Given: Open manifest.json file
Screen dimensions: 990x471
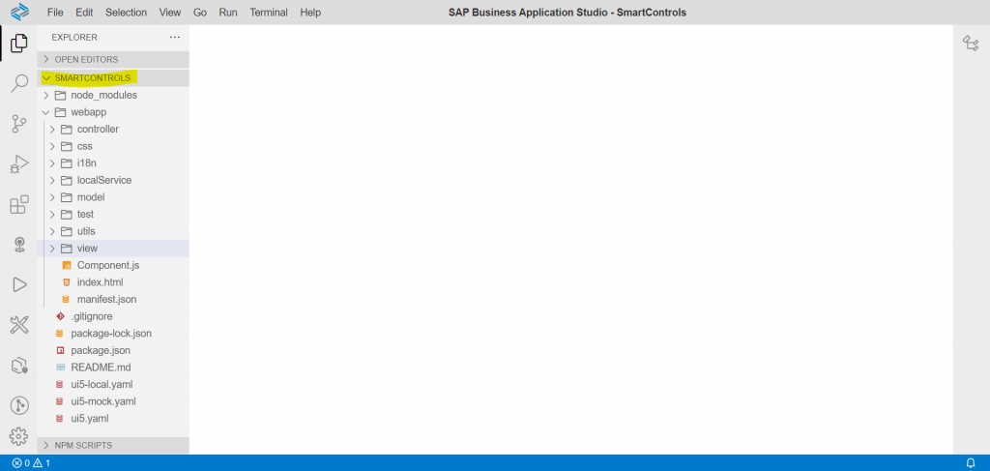Looking at the screenshot, I should pyautogui.click(x=113, y=299).
